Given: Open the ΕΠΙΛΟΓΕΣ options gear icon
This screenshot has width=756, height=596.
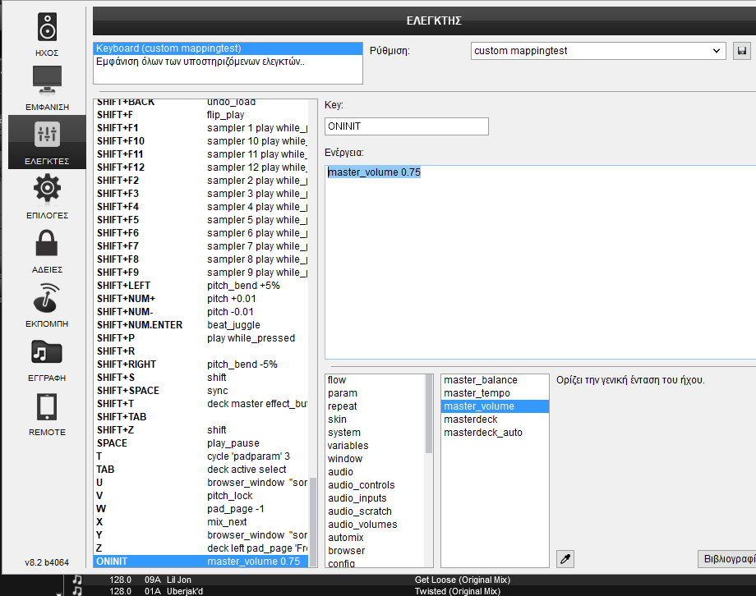Looking at the screenshot, I should tap(47, 189).
